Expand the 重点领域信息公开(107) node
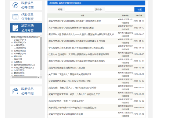The height and width of the screenshot is (118, 169). click(12, 65)
